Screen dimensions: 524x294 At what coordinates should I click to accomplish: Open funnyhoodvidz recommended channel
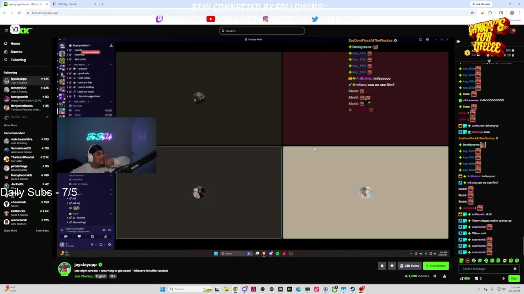coord(25,177)
